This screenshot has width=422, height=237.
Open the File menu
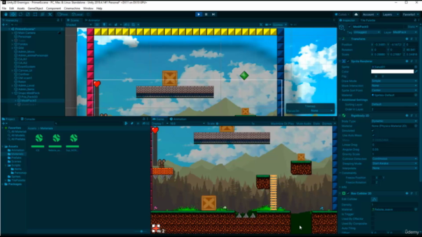click(x=4, y=9)
